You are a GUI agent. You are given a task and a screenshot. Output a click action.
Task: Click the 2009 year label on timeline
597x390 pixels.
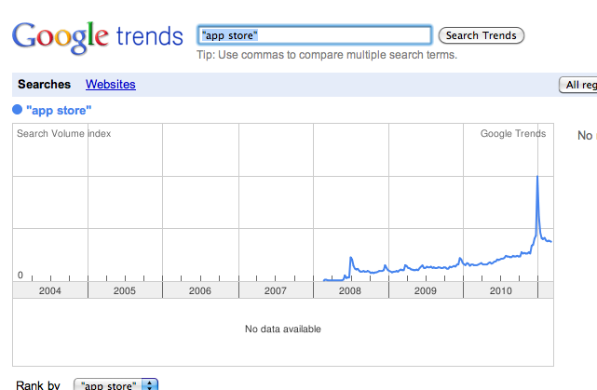tap(426, 290)
